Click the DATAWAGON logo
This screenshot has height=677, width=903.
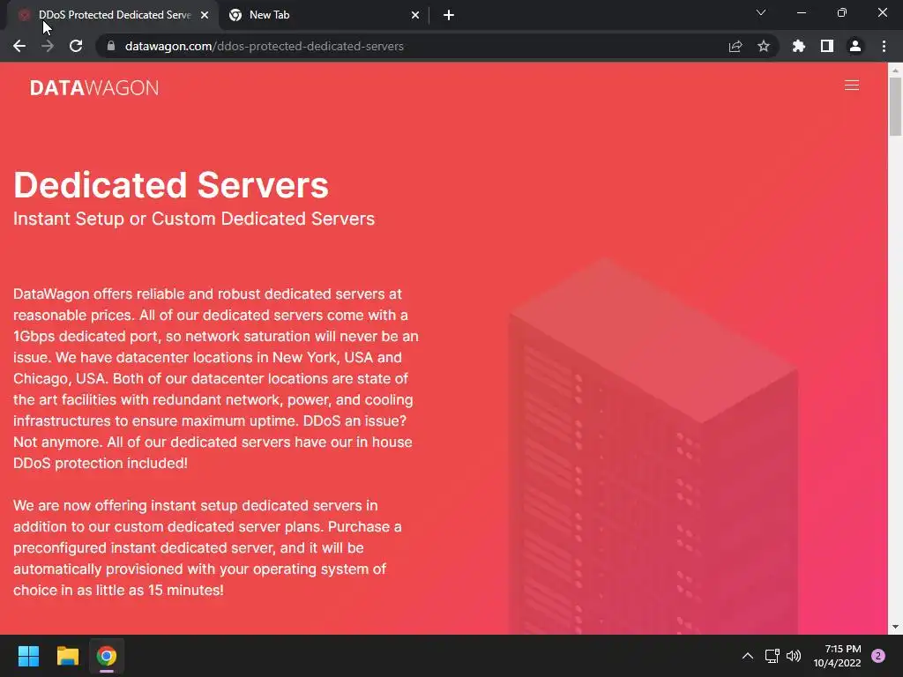[x=94, y=87]
